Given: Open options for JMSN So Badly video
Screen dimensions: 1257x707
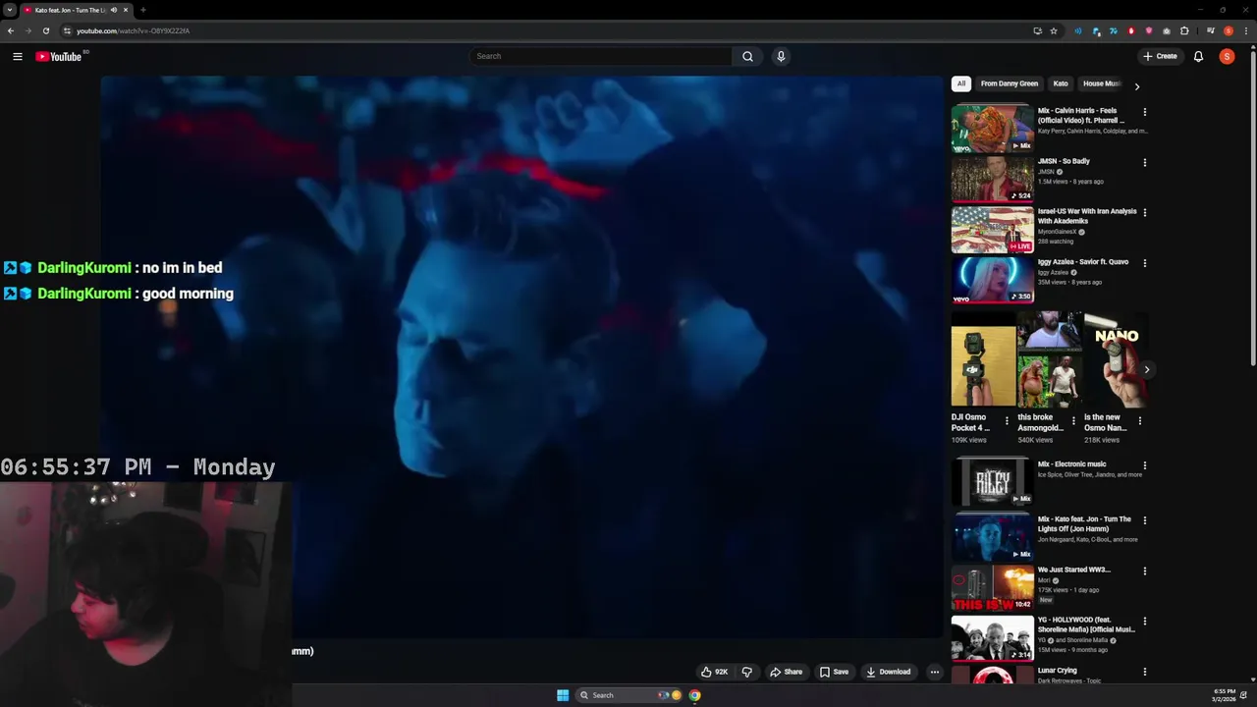Looking at the screenshot, I should click(1144, 162).
